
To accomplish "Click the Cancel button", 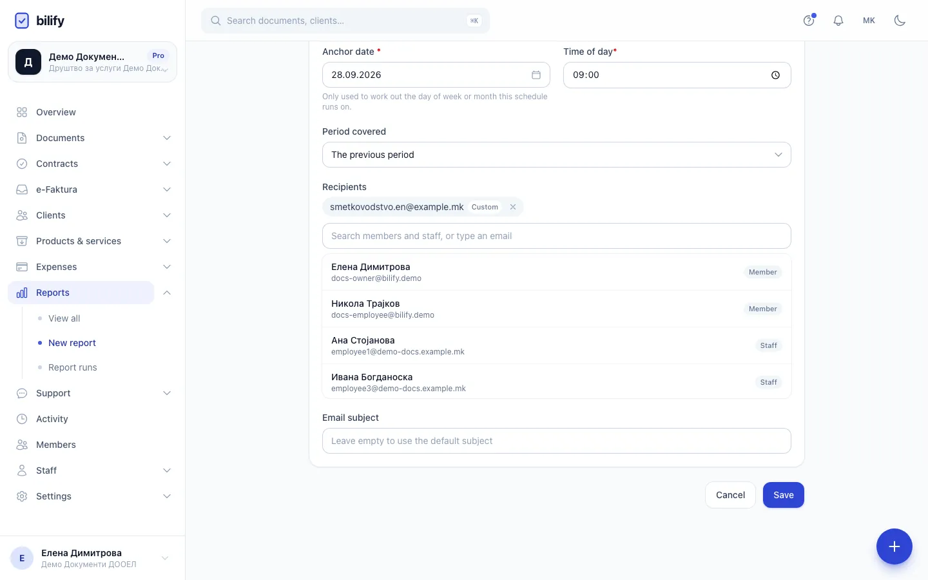I will point(730,495).
